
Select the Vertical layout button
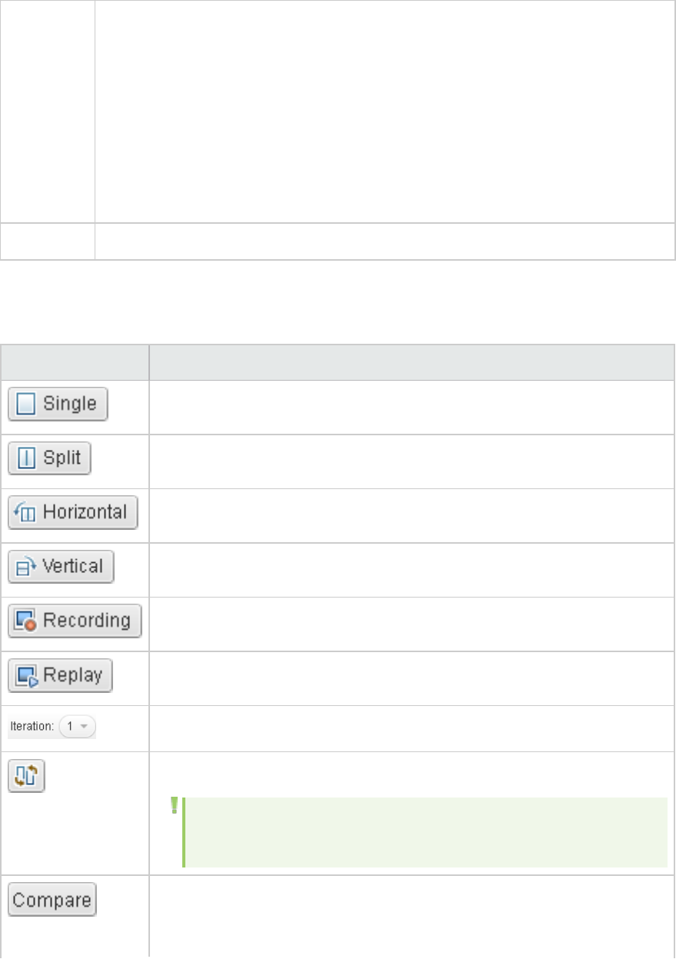61,567
